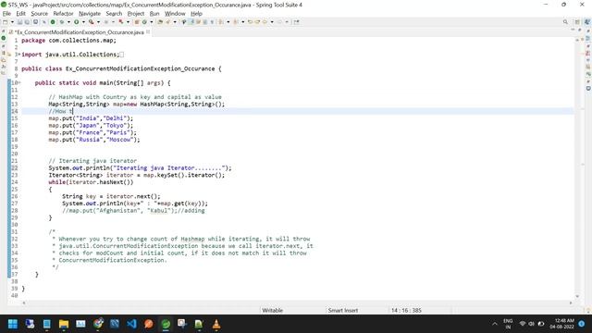
Task: Click the Save All toolbar icon
Action: [27, 22]
